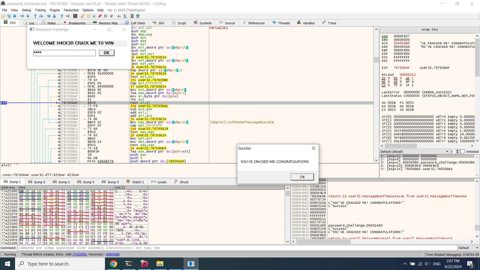Open the File menu

pos(4,10)
